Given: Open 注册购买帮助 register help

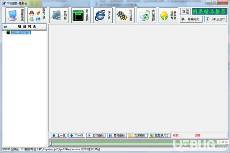Looking at the screenshot, I should (x=168, y=15).
